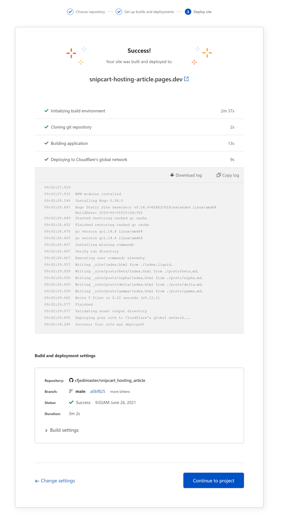Click checkmark beside Initializing build environment
Viewport: 292px width, 530px height.
click(46, 111)
